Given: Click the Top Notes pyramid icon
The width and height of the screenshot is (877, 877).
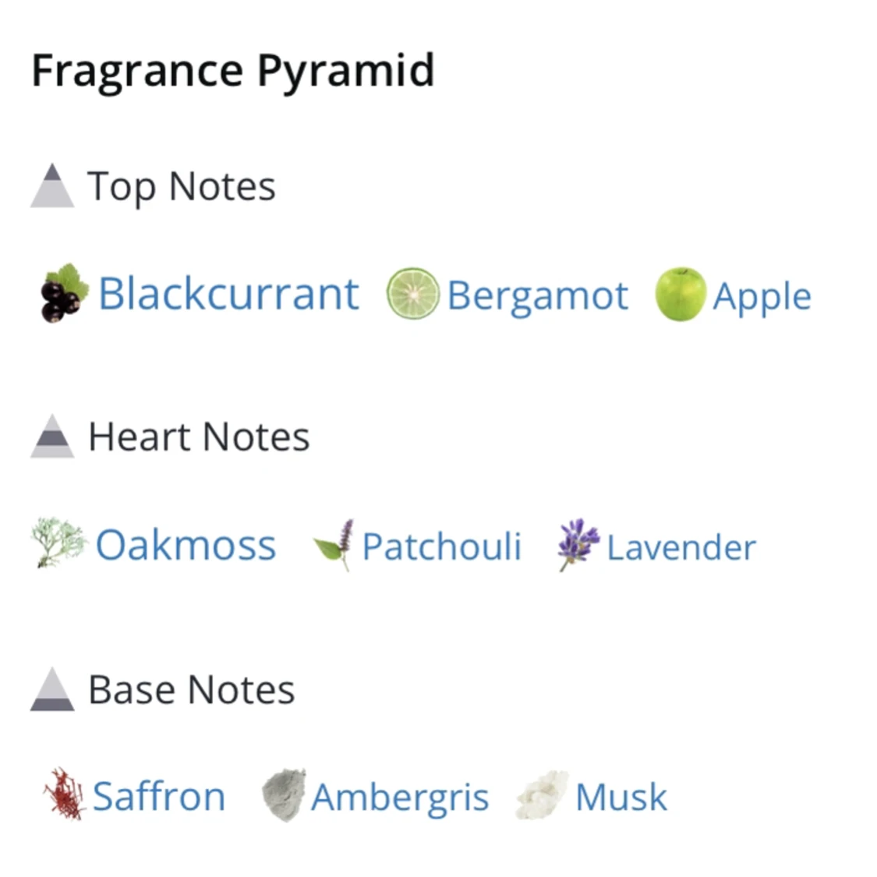Looking at the screenshot, I should [x=52, y=186].
